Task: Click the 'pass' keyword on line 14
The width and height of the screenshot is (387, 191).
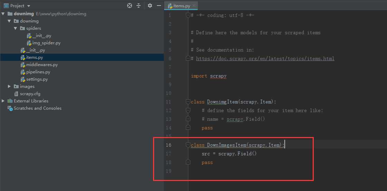Action: pos(207,128)
